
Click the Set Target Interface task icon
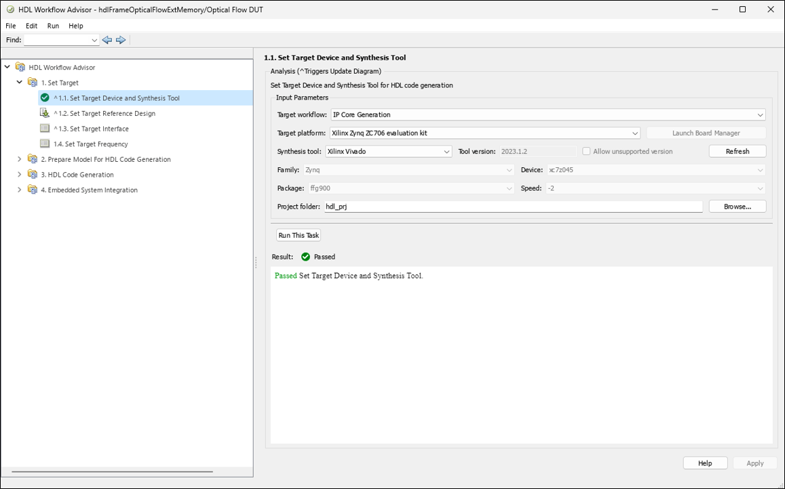click(x=45, y=129)
